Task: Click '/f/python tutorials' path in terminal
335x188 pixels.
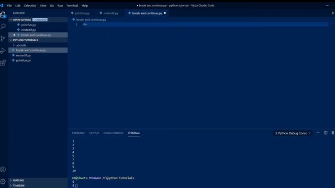Action: [118, 178]
